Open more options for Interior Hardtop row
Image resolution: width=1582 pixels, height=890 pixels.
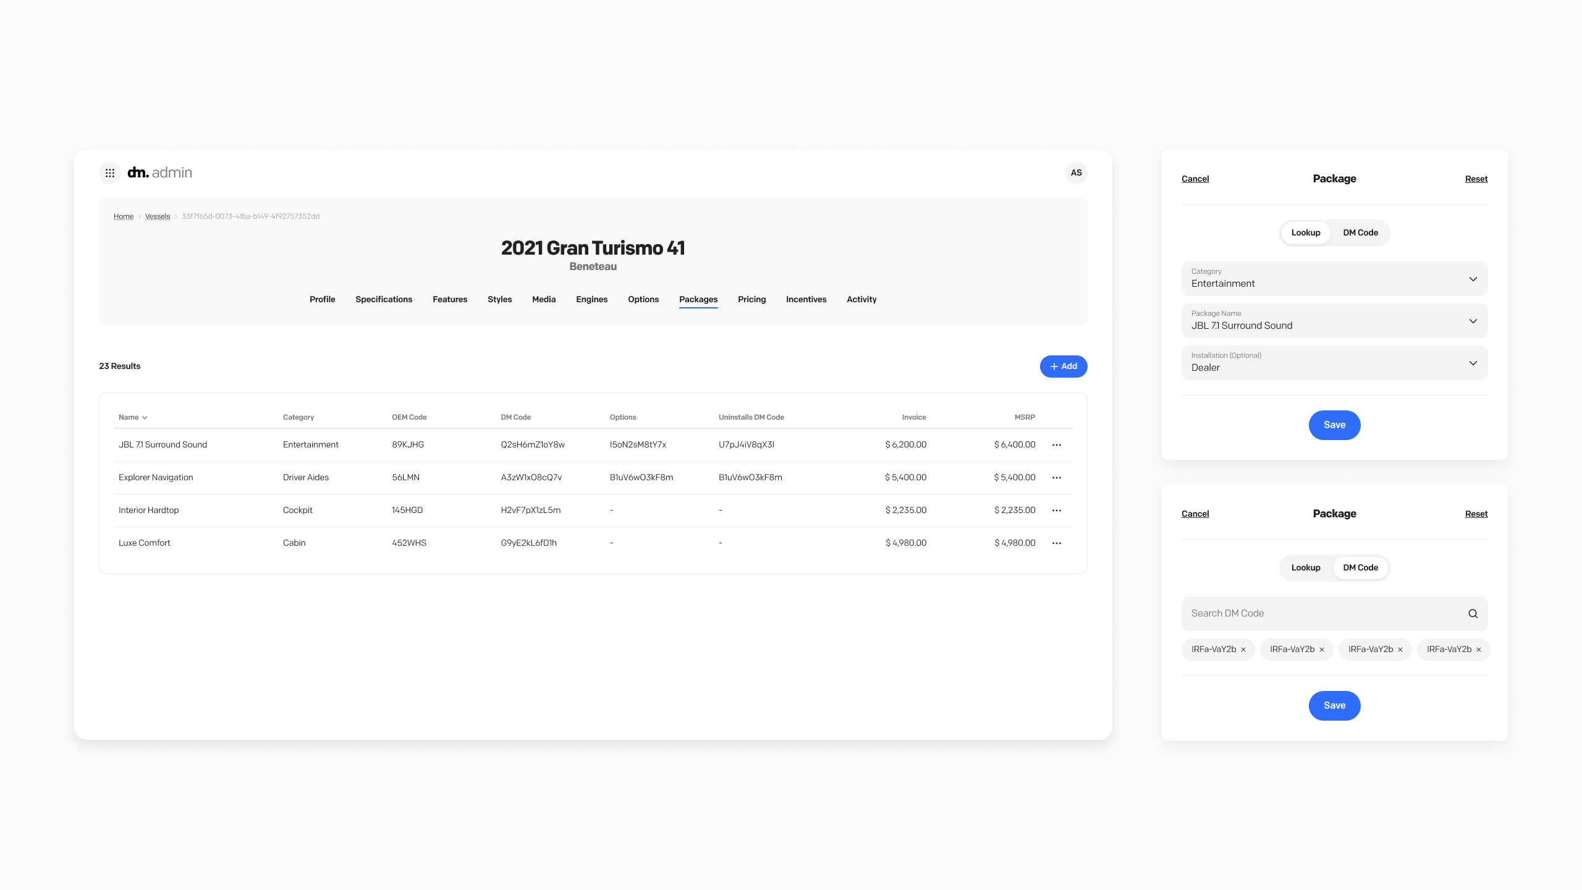point(1057,511)
